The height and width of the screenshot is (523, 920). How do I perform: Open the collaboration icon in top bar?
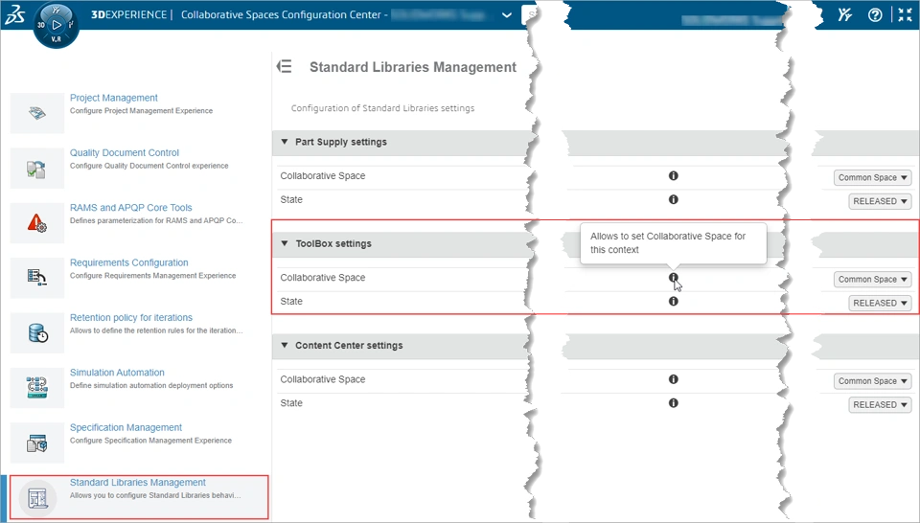pyautogui.click(x=845, y=15)
